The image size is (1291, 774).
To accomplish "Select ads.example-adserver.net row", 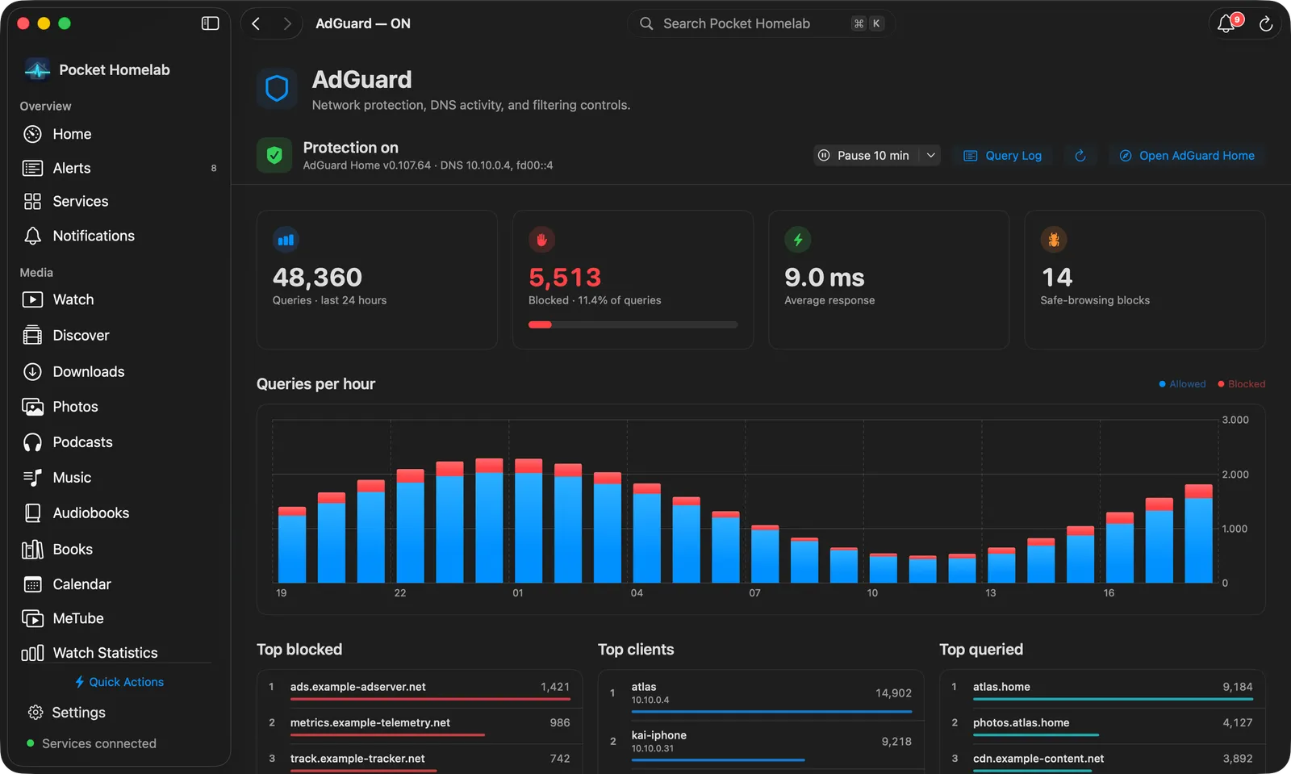I will tap(420, 689).
